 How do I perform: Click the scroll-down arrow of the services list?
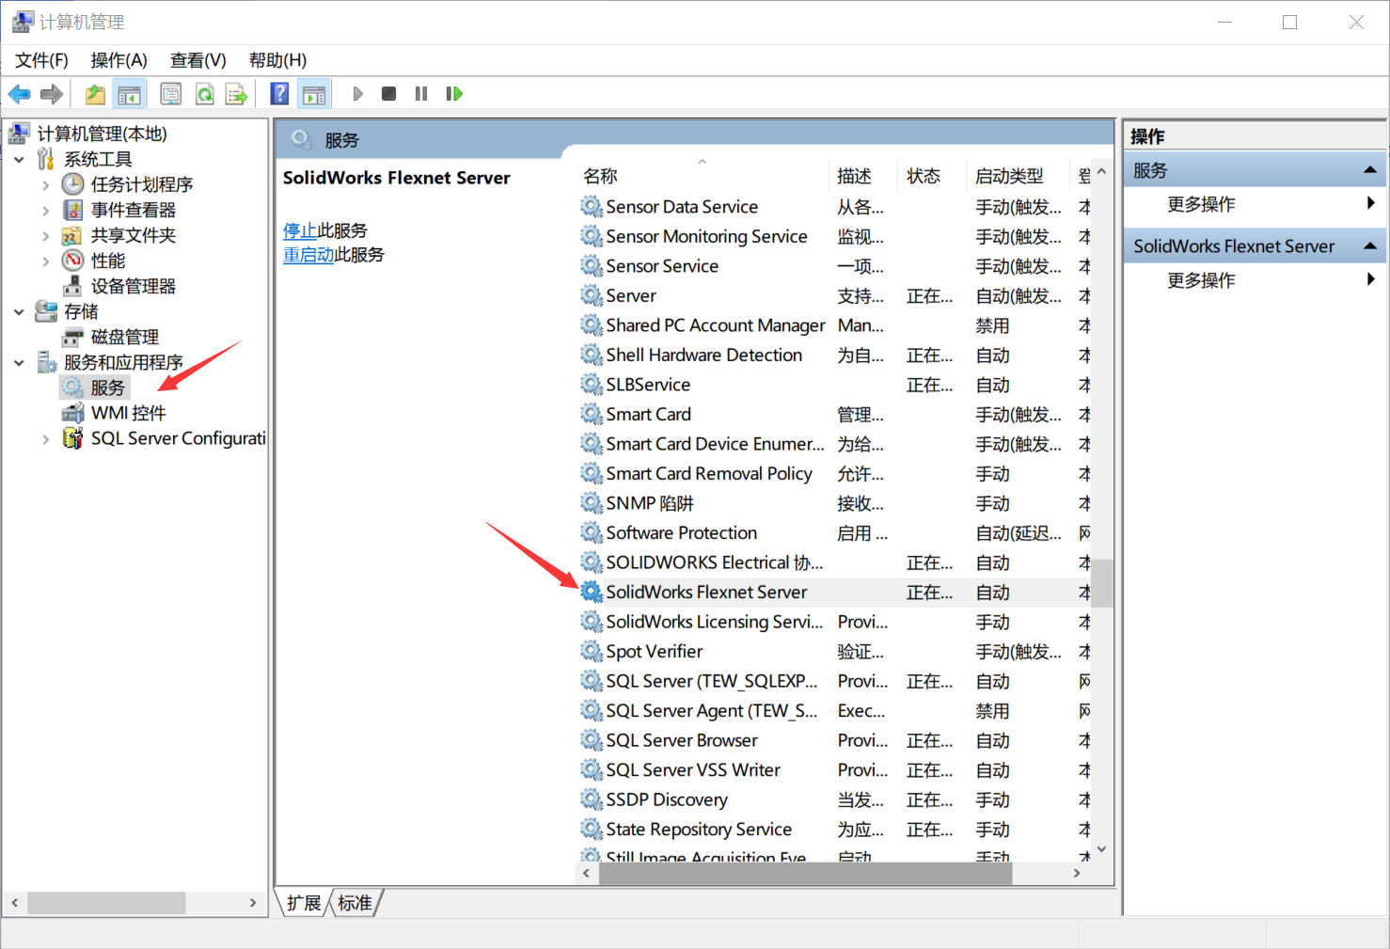1102,848
